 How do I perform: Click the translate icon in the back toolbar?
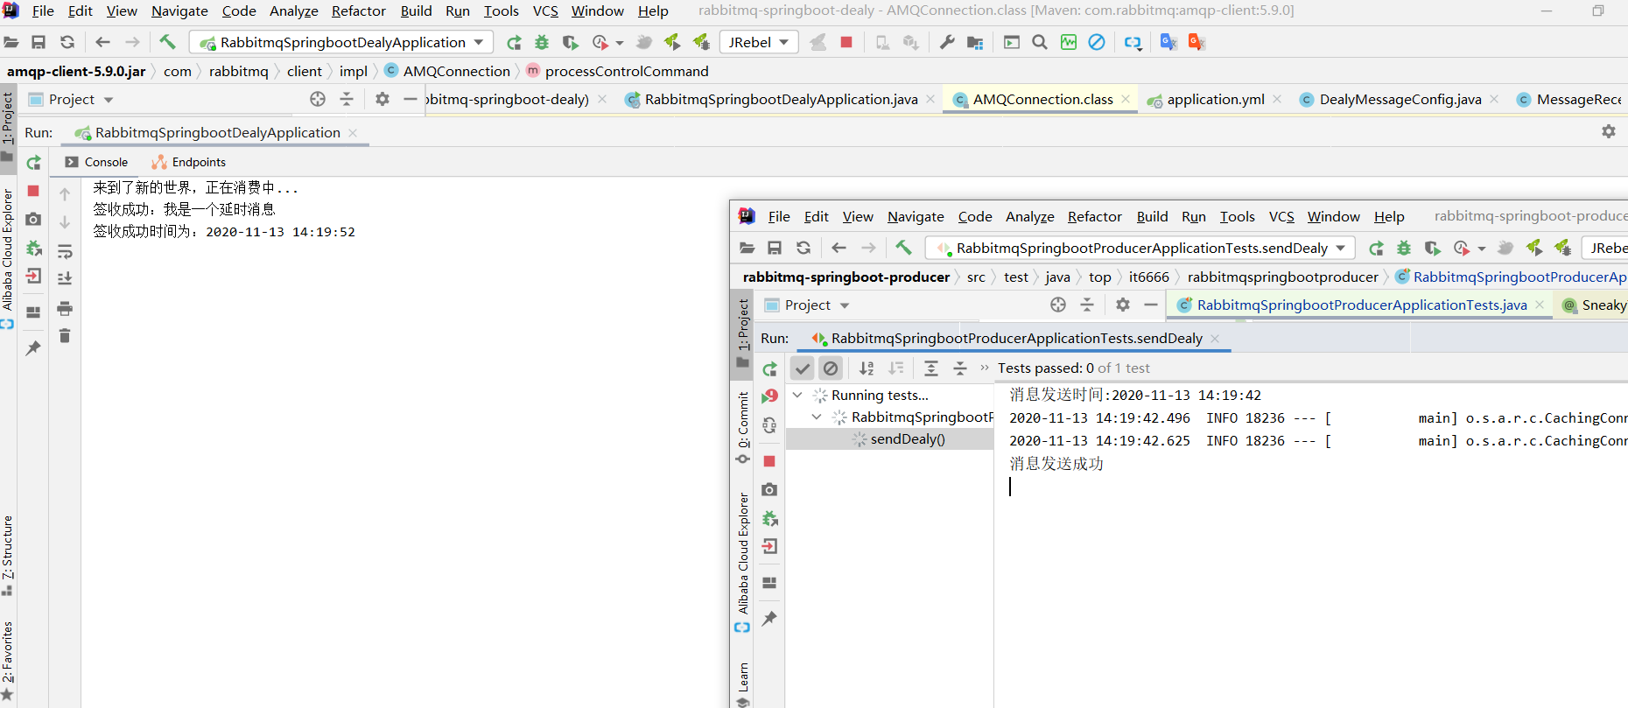coord(1168,42)
